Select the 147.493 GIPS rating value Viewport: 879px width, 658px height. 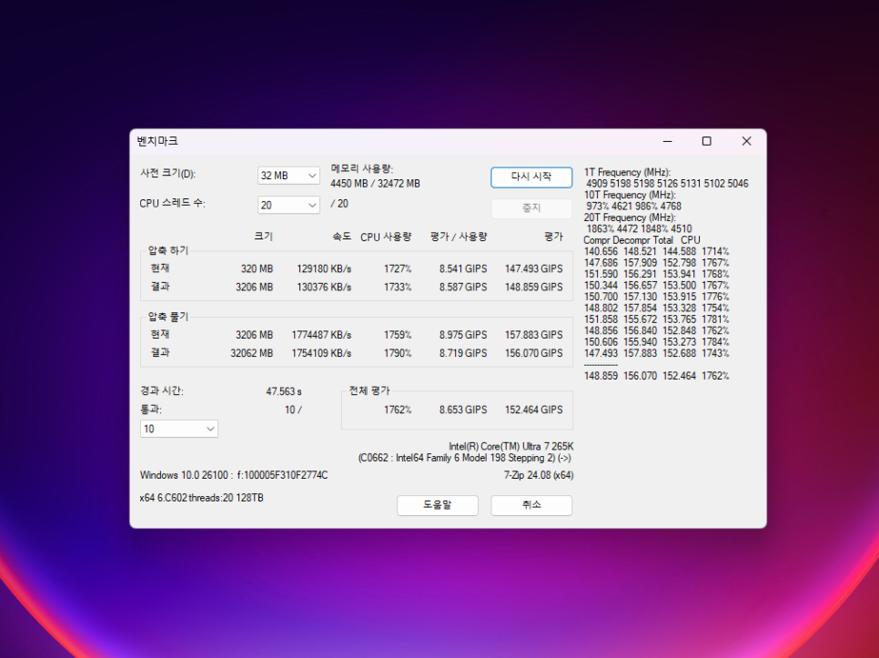[x=533, y=269]
